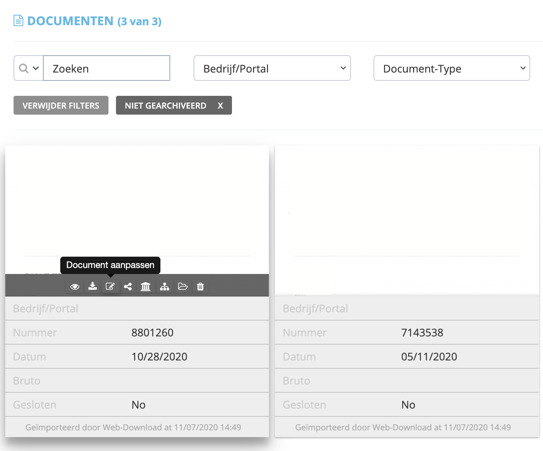Click Nummer label in document 8801260 card

pos(35,333)
